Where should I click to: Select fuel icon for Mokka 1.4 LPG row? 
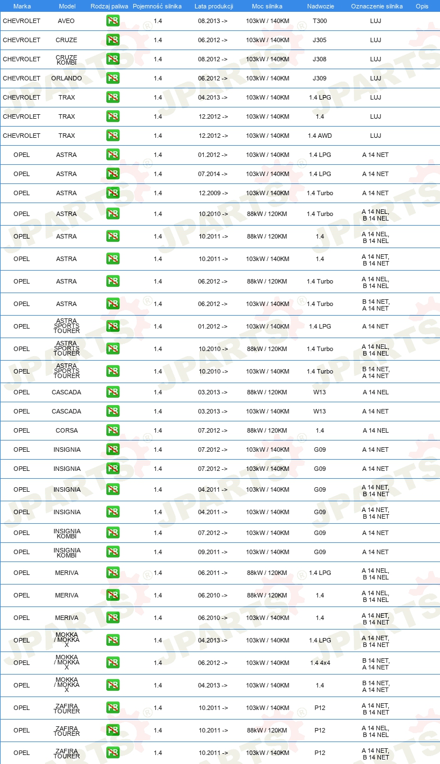tap(113, 640)
